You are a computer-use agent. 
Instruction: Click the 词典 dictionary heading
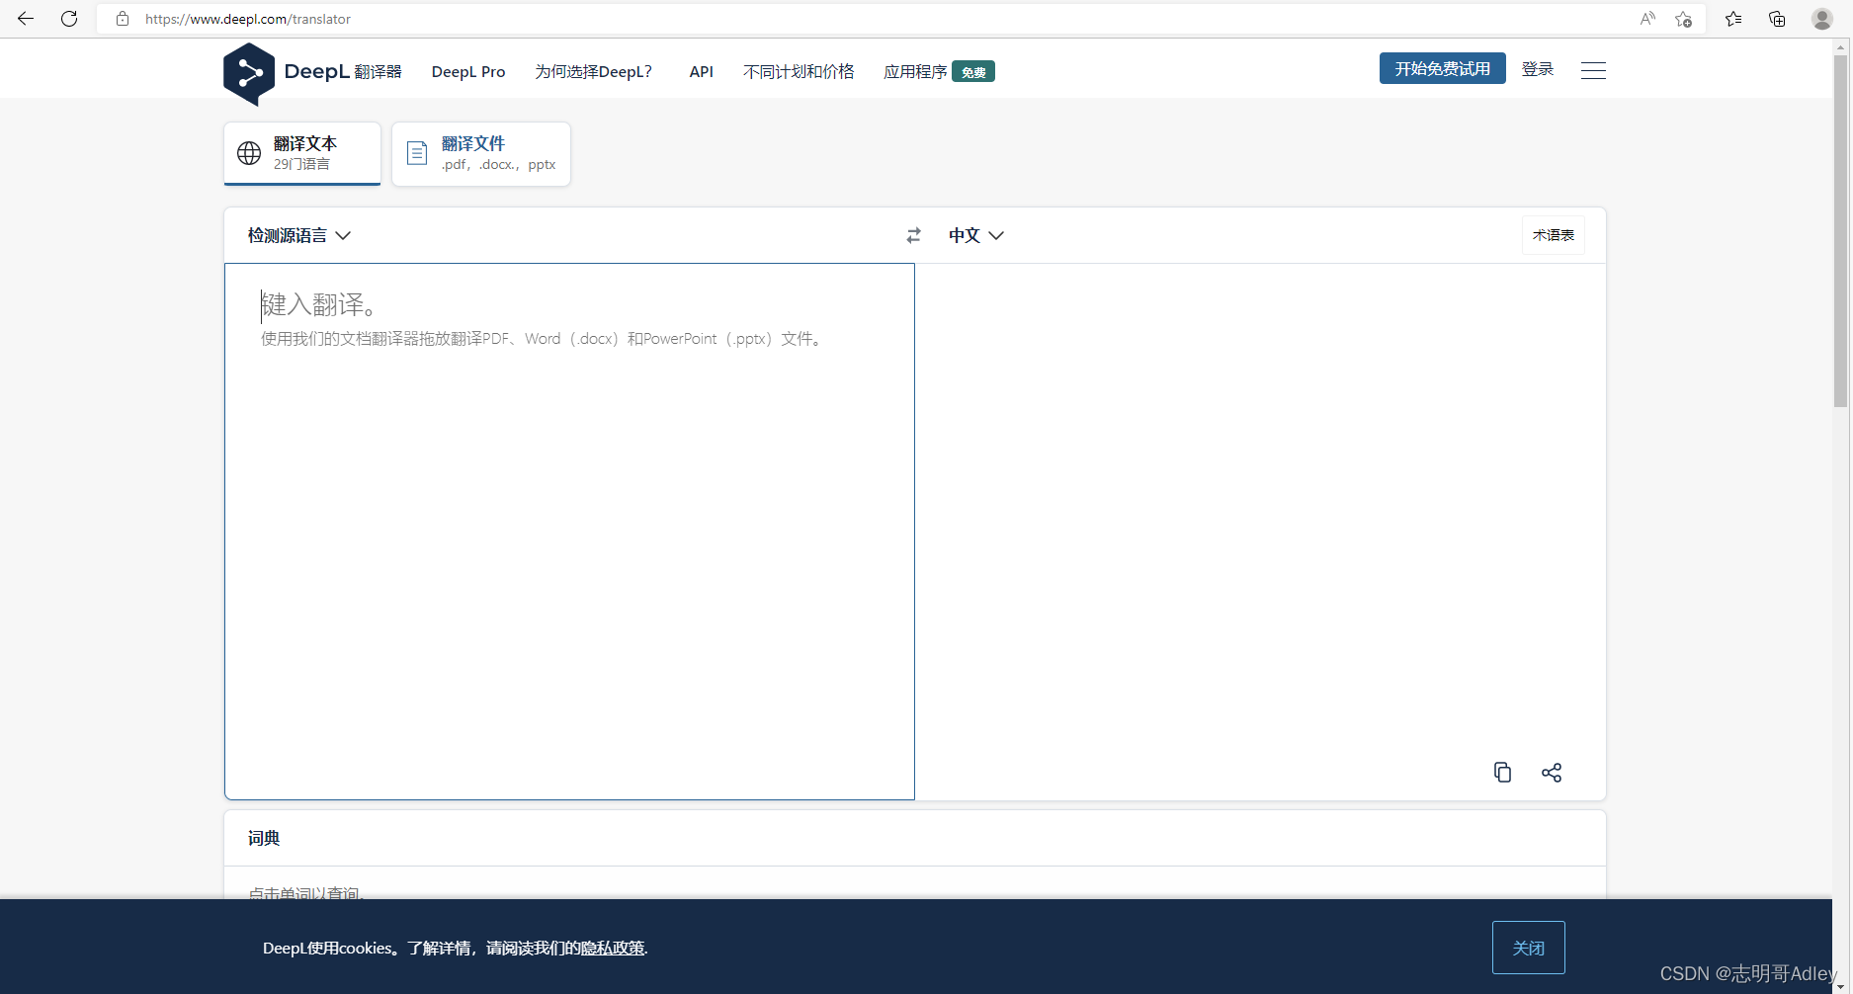tap(264, 838)
